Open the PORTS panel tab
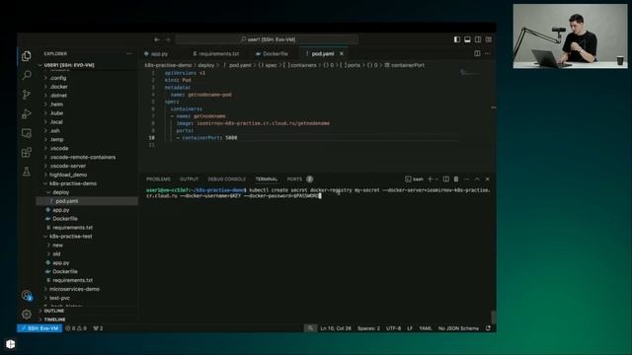This screenshot has width=632, height=355. pyautogui.click(x=294, y=179)
